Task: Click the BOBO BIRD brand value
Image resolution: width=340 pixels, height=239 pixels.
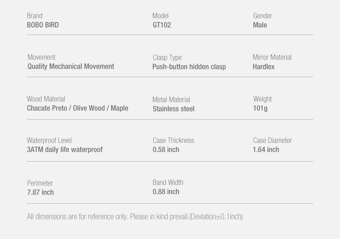Action: click(43, 25)
